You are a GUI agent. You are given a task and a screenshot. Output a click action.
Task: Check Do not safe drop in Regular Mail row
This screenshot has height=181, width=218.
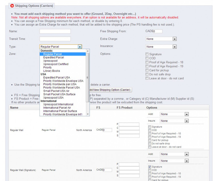[x=150, y=144]
